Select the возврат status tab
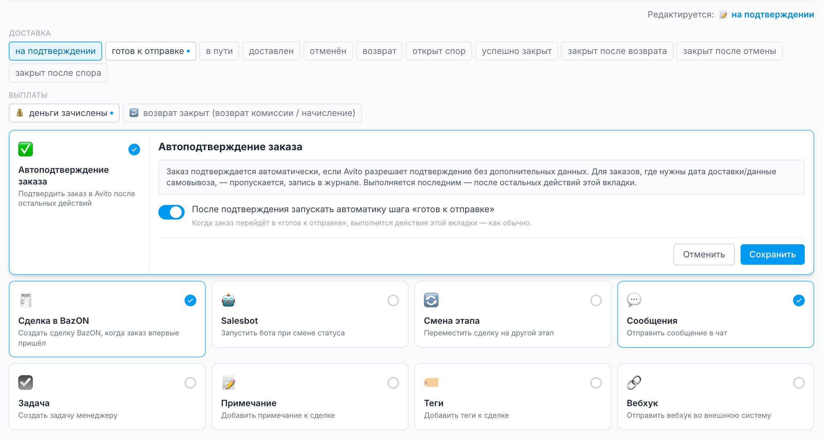Image resolution: width=823 pixels, height=439 pixels. click(x=379, y=51)
